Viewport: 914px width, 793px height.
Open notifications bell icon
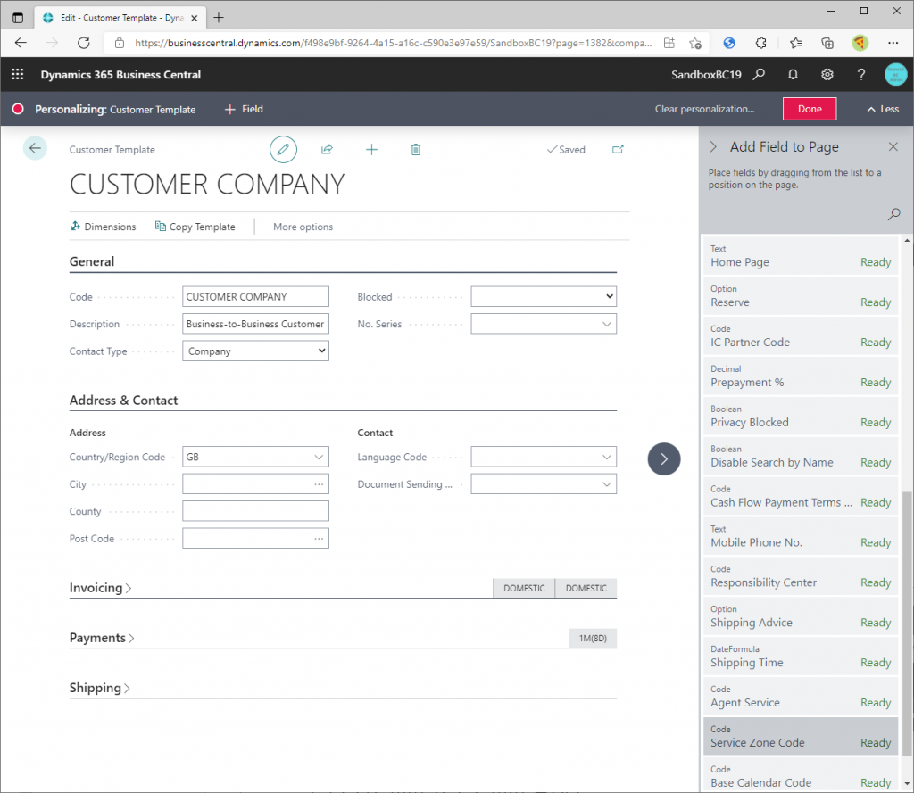tap(793, 75)
